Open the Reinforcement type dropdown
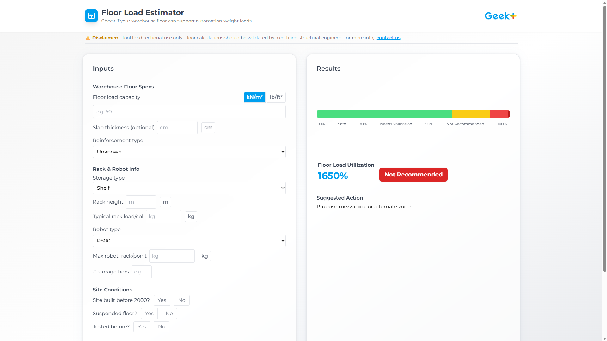607x341 pixels. 189,152
